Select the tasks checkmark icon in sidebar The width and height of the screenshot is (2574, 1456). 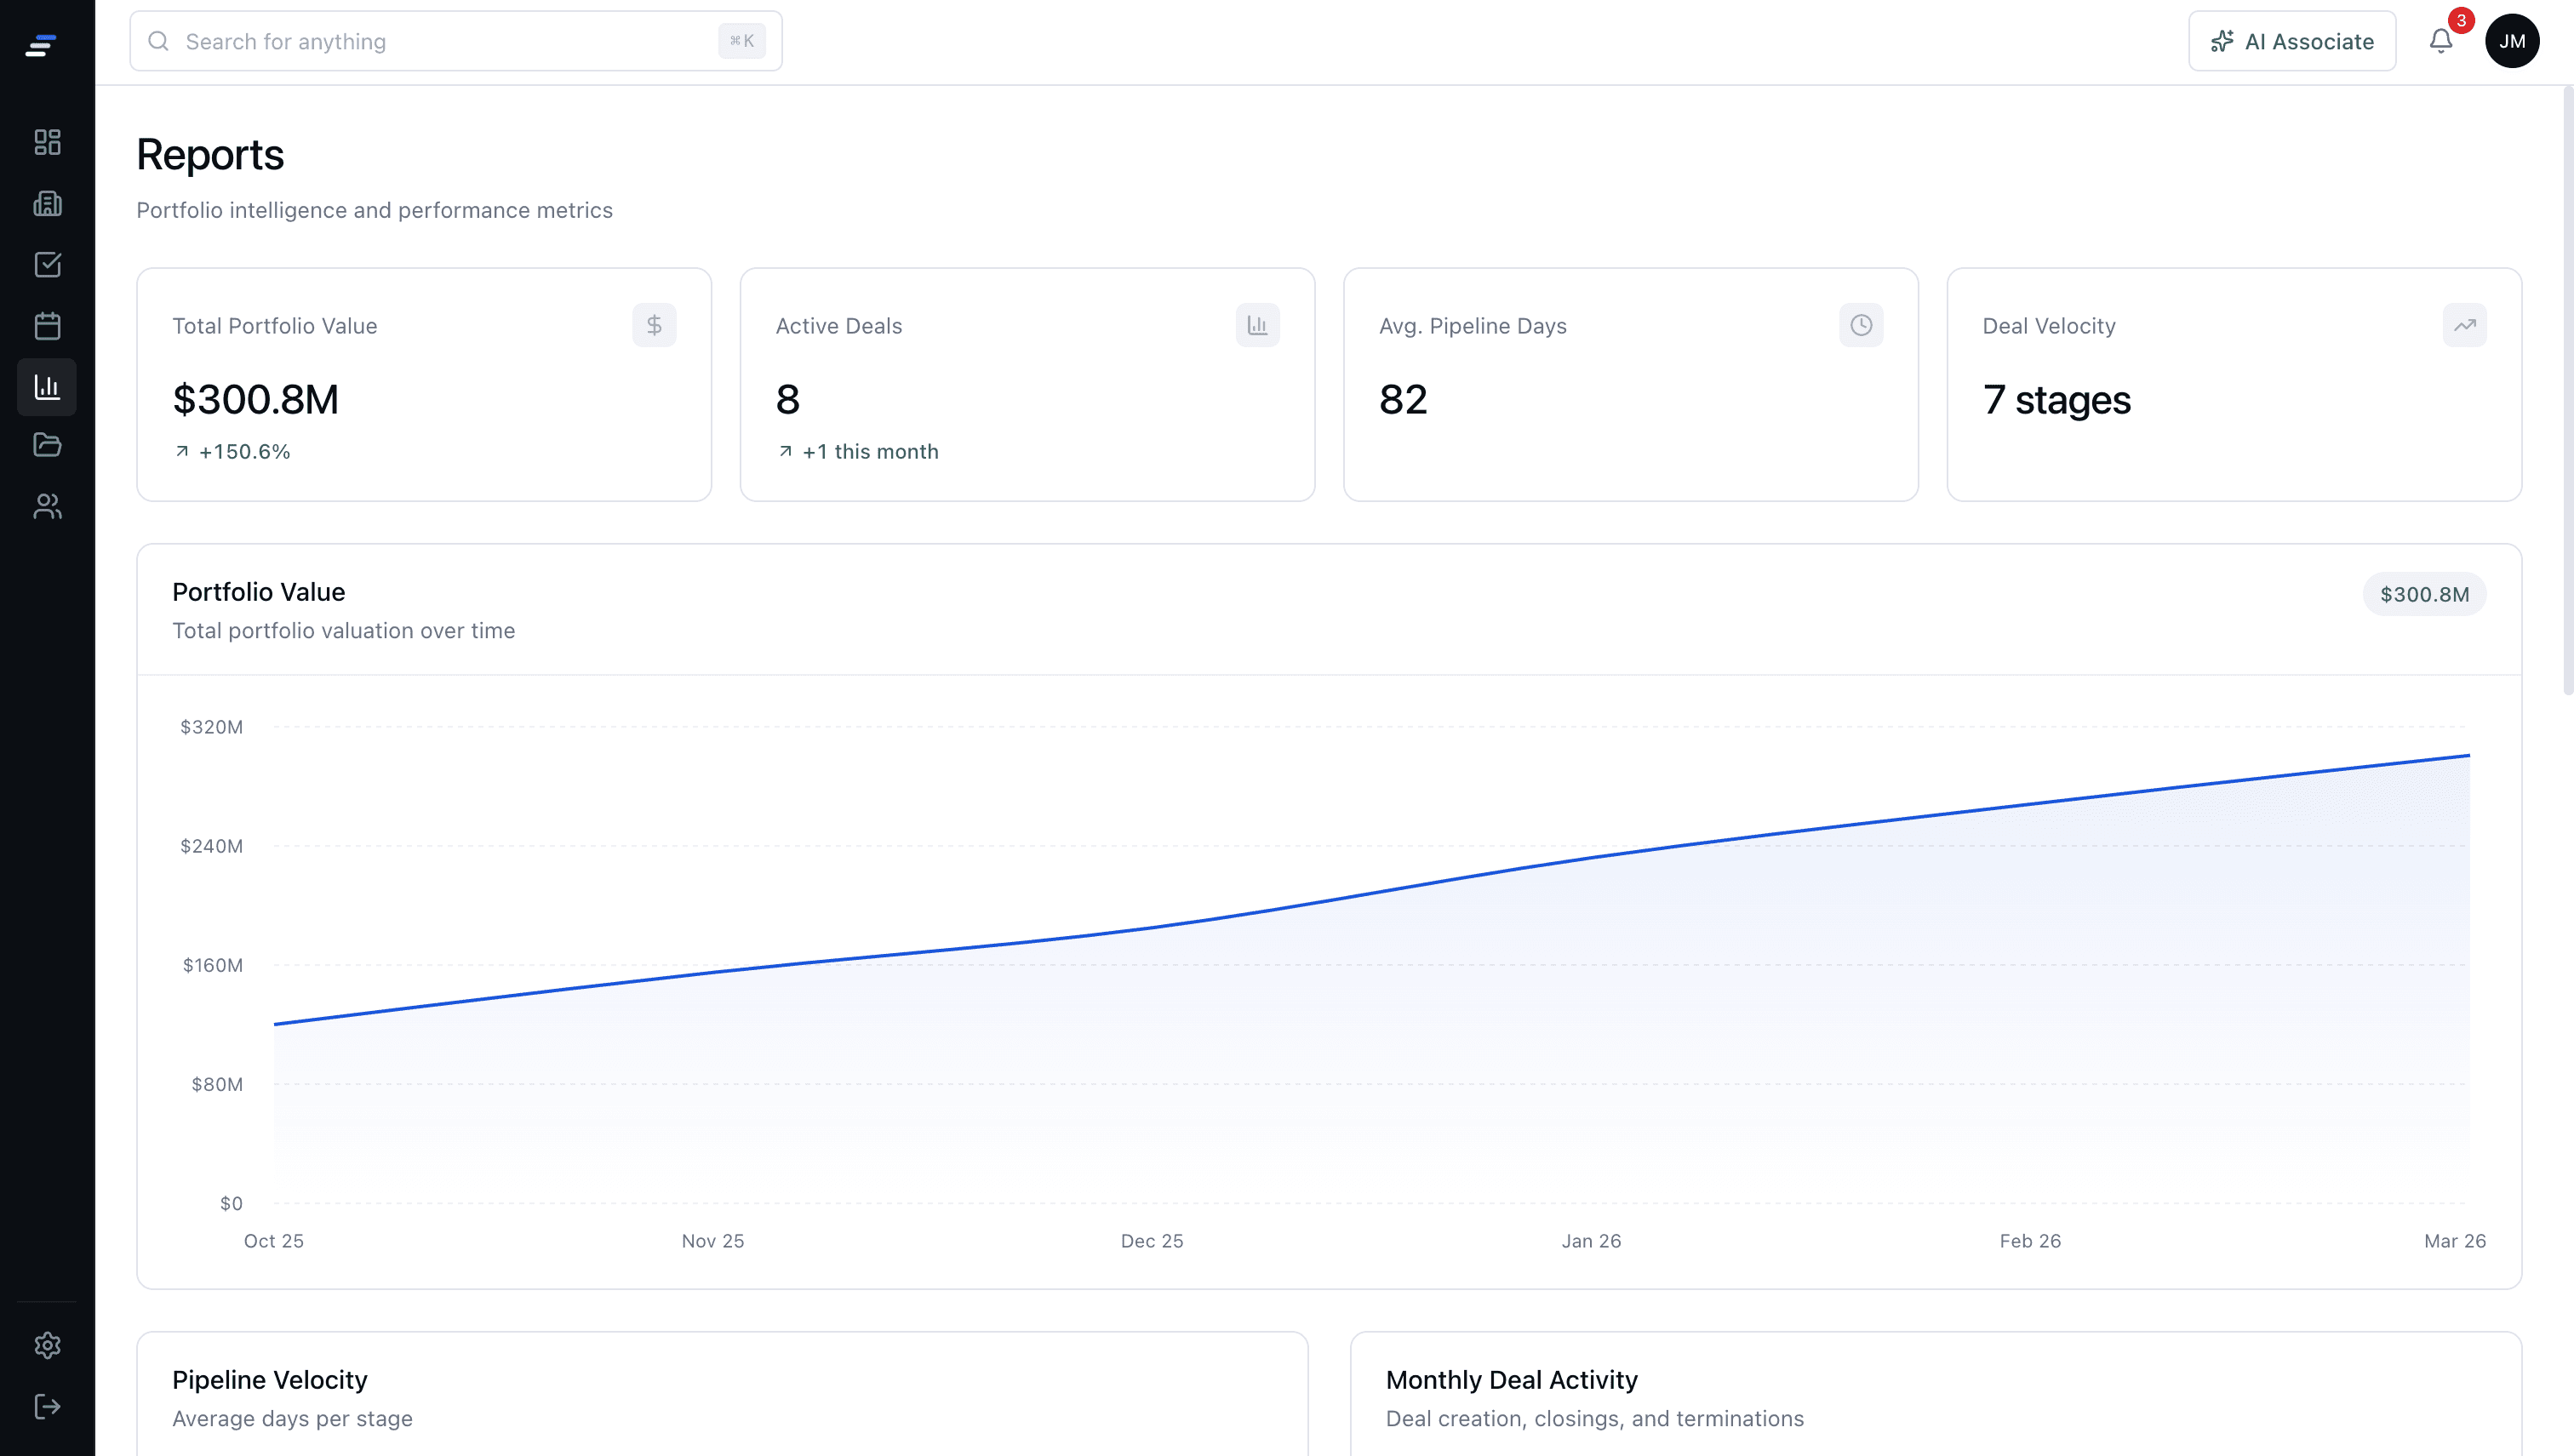(x=47, y=265)
